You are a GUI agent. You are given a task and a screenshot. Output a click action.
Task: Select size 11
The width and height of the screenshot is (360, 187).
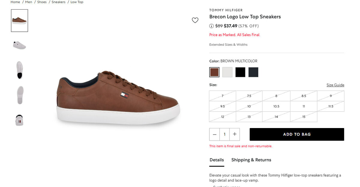click(304, 106)
